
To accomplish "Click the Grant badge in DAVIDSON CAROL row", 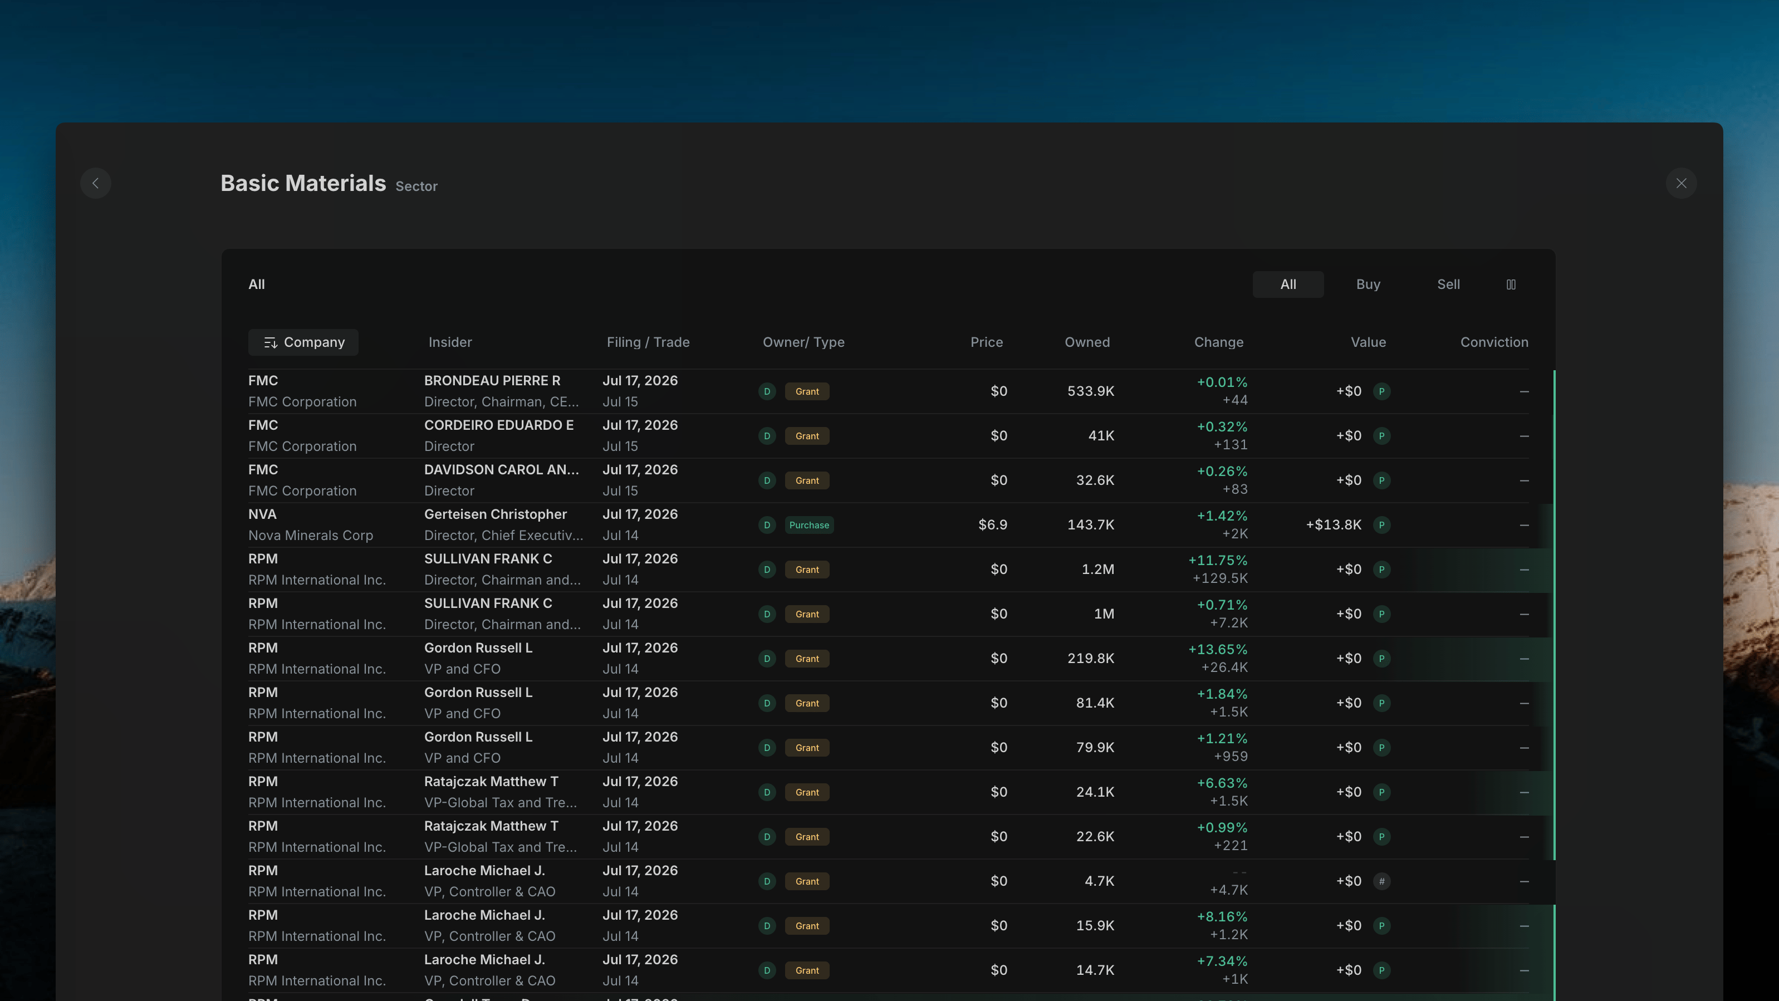I will click(807, 480).
